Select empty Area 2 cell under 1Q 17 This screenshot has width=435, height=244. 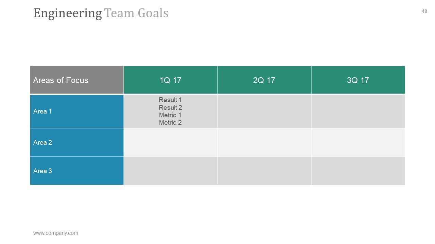171,142
